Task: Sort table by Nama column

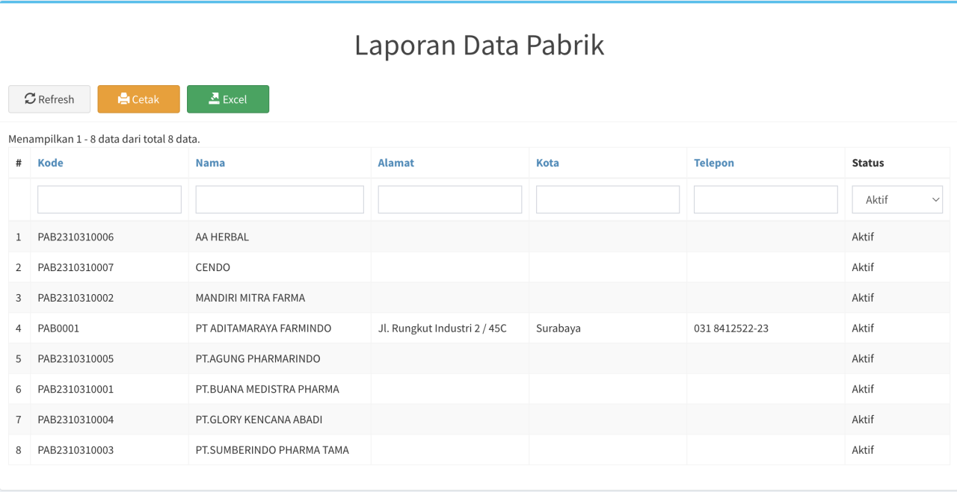Action: (210, 163)
